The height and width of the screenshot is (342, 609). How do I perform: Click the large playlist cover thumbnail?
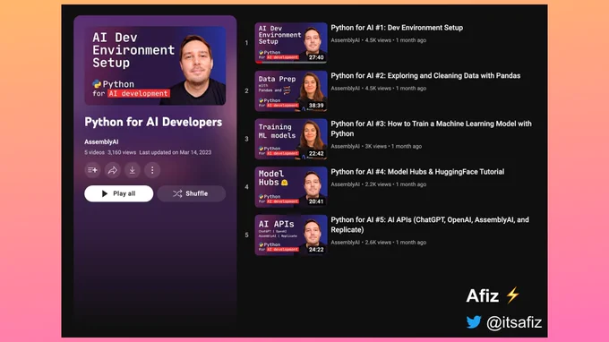[155, 65]
